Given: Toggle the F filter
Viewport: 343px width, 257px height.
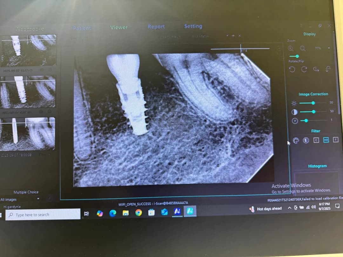Looking at the screenshot, I should tap(336, 140).
